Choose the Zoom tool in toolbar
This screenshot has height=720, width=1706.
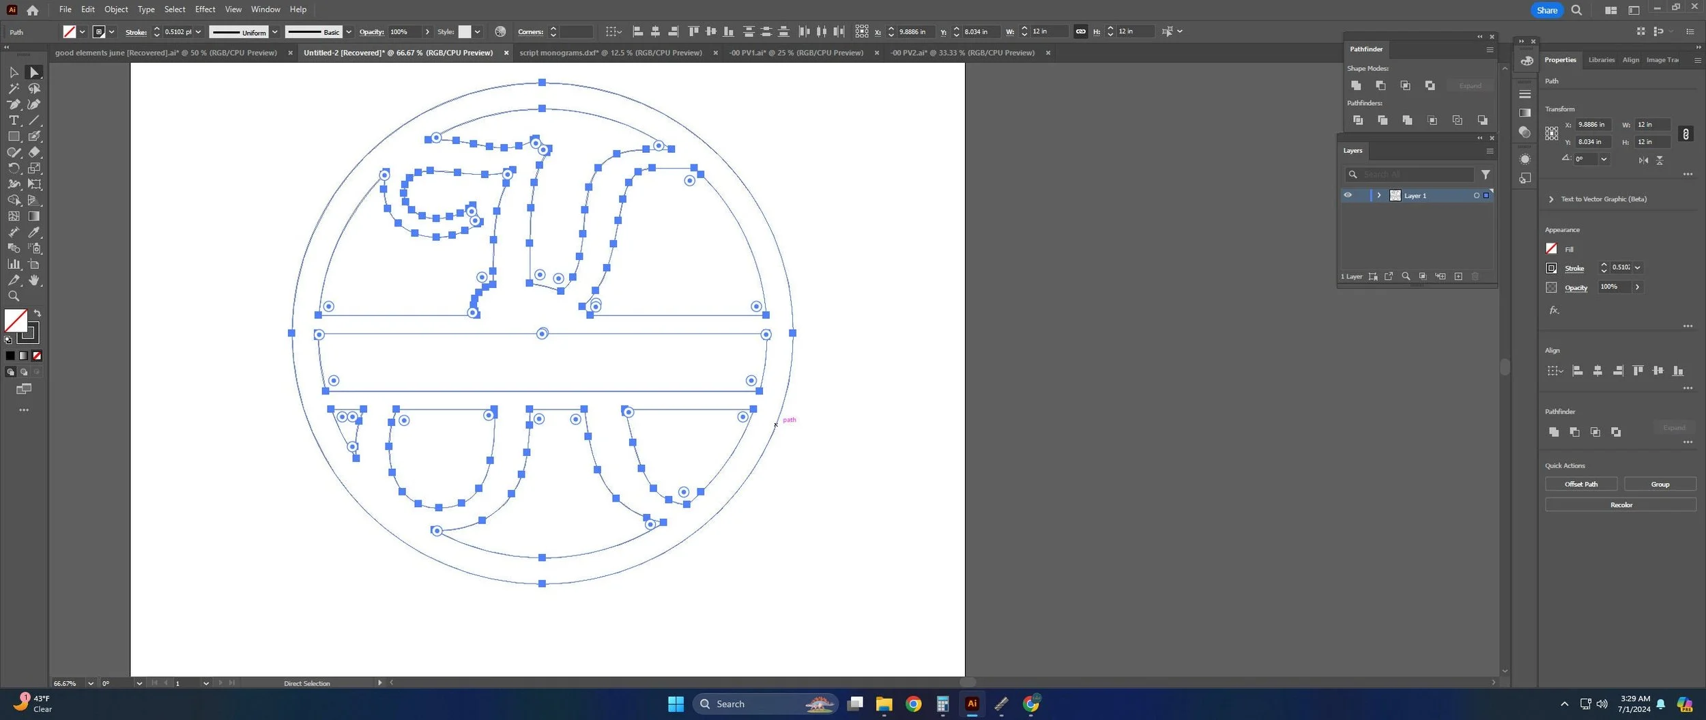pyautogui.click(x=13, y=296)
